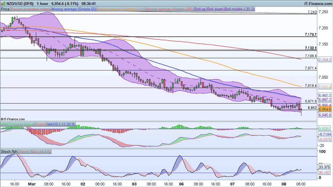This screenshot has height=187, width=333.
Task: Select the 7,071.4 horizontal line label
Action: pyautogui.click(x=311, y=68)
